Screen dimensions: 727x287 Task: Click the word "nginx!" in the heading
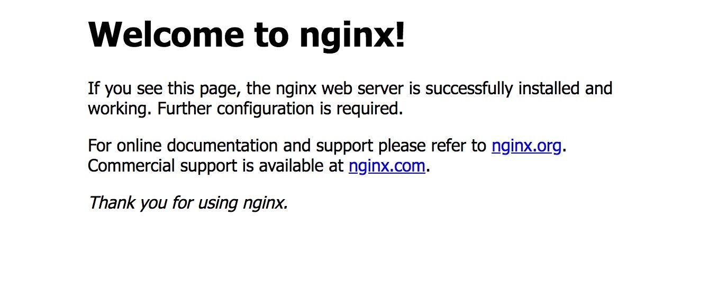[352, 36]
